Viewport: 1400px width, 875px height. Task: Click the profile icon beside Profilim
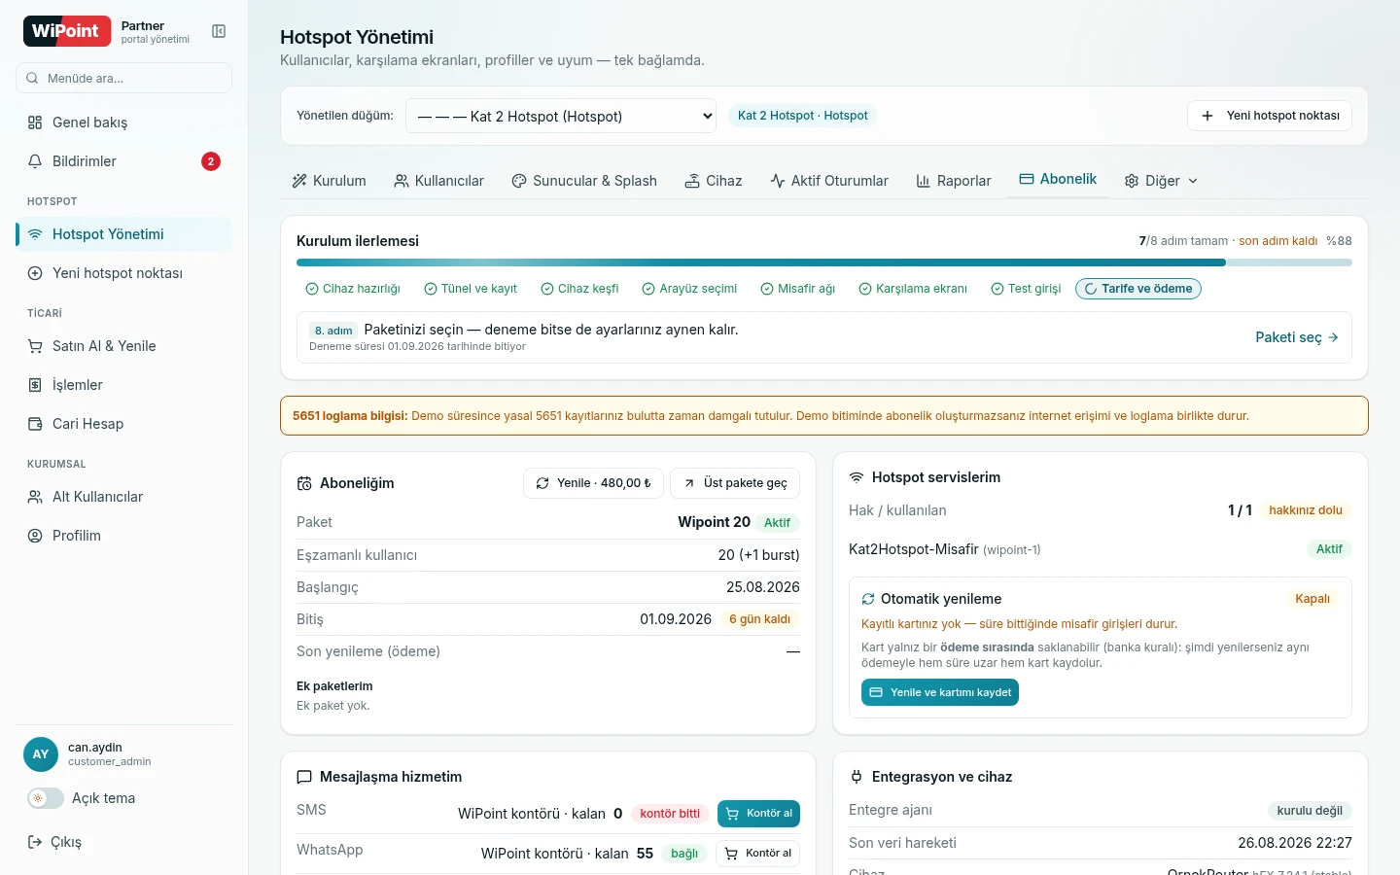[35, 536]
